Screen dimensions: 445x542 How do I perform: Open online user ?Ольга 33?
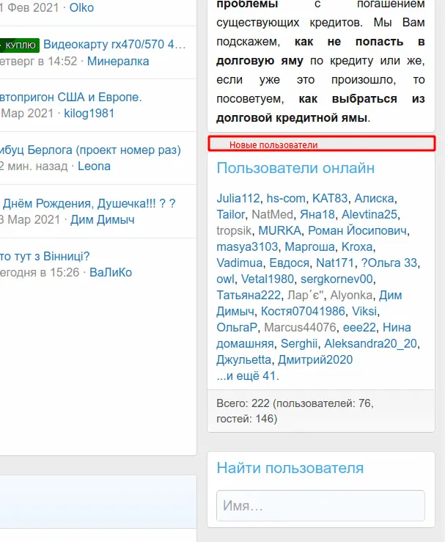coord(389,263)
